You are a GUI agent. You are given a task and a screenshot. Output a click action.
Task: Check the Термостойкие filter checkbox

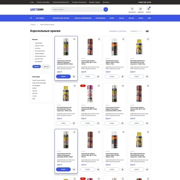[x=33, y=54]
